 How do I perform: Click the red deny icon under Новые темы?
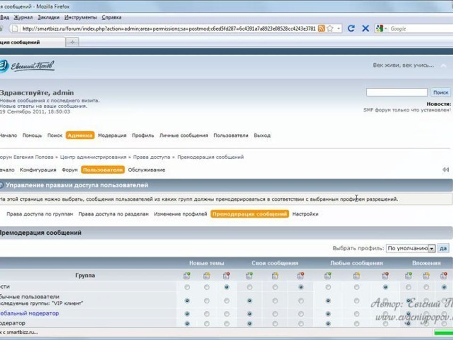(226, 275)
